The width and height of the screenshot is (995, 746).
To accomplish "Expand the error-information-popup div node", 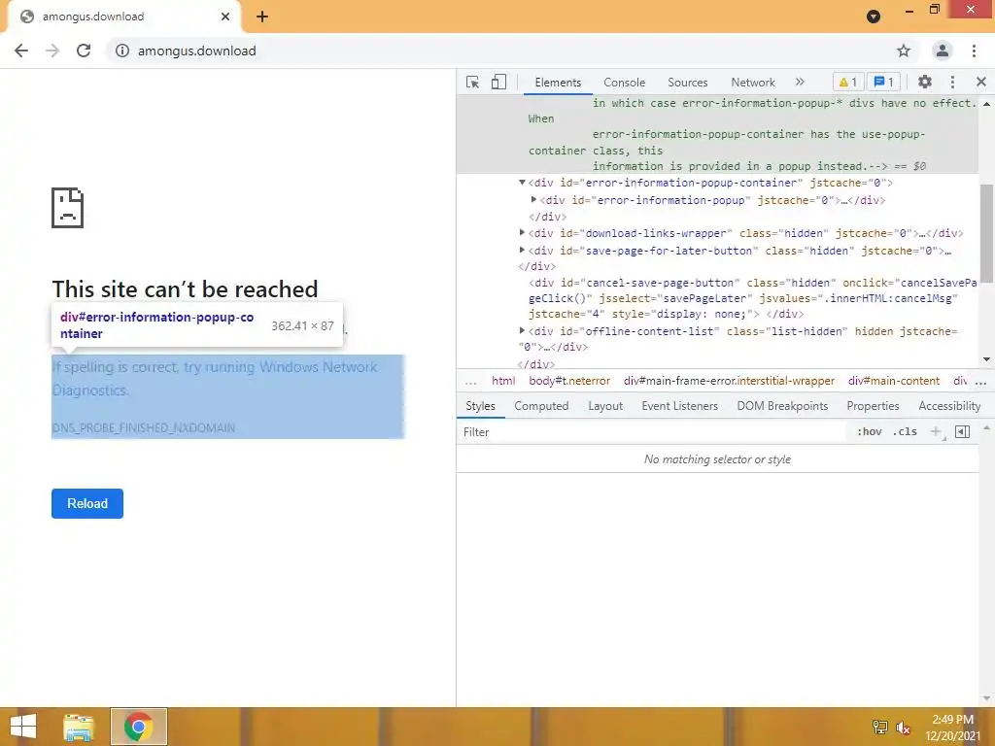I will click(x=533, y=199).
